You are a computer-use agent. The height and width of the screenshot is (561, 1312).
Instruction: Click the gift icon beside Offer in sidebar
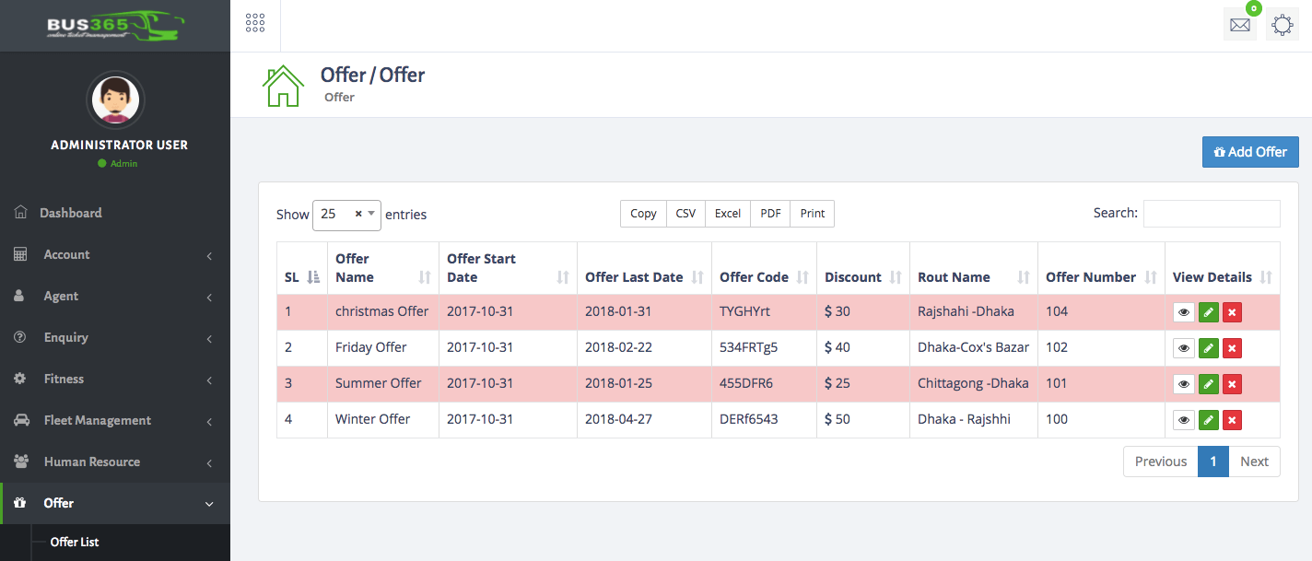click(20, 503)
